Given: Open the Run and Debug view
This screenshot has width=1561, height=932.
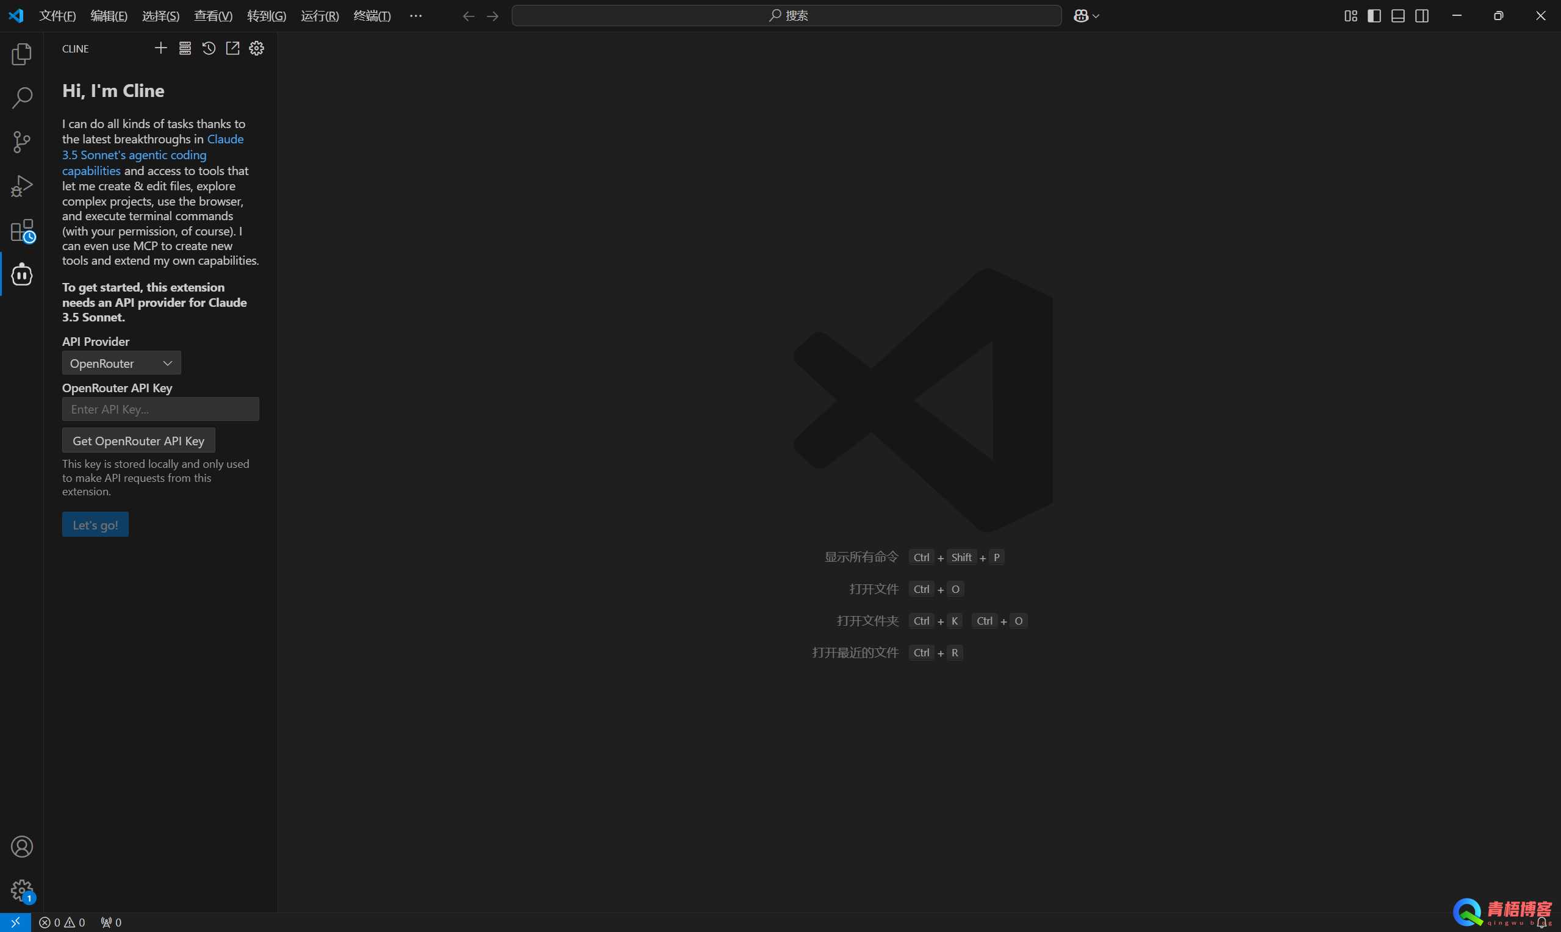Looking at the screenshot, I should (x=22, y=186).
